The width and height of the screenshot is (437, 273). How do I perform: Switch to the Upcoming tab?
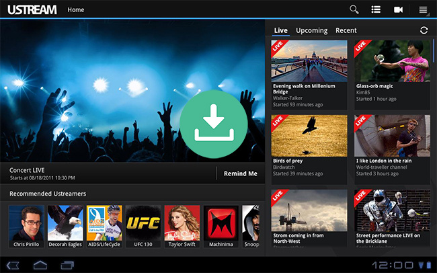pos(311,30)
